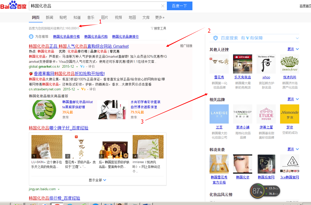311x205 pixels.
Task: Switch to the 新闻 tab
Action: [x=49, y=17]
